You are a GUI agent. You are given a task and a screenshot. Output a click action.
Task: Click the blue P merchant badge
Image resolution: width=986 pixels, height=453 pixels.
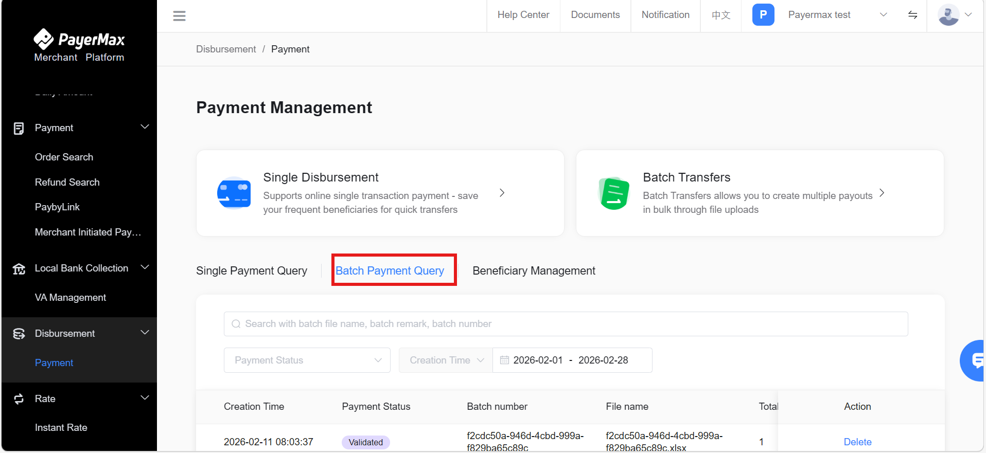click(x=763, y=15)
